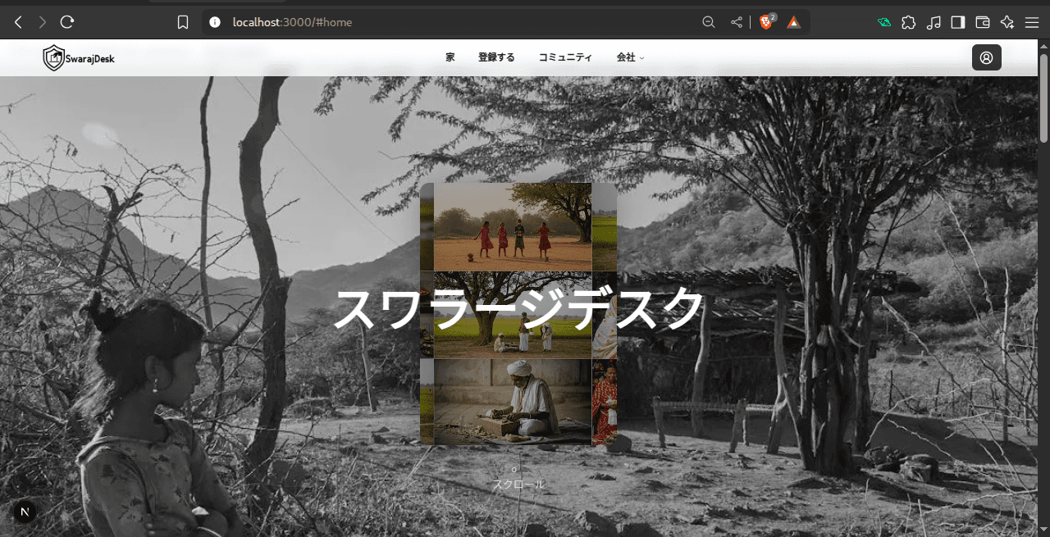Expand the 会社 dropdown menu
The image size is (1050, 537).
click(x=630, y=57)
